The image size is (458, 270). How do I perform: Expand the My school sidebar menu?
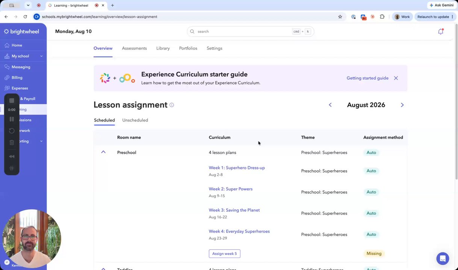41,56
